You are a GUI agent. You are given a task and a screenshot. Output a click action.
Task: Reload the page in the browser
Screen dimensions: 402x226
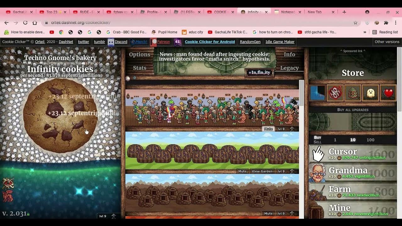[x=25, y=23]
